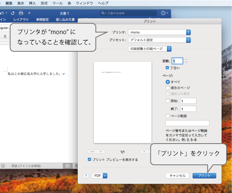Click the document text 私はこの春広島大学に入学しました
The width and height of the screenshot is (232, 193).
tap(34, 74)
